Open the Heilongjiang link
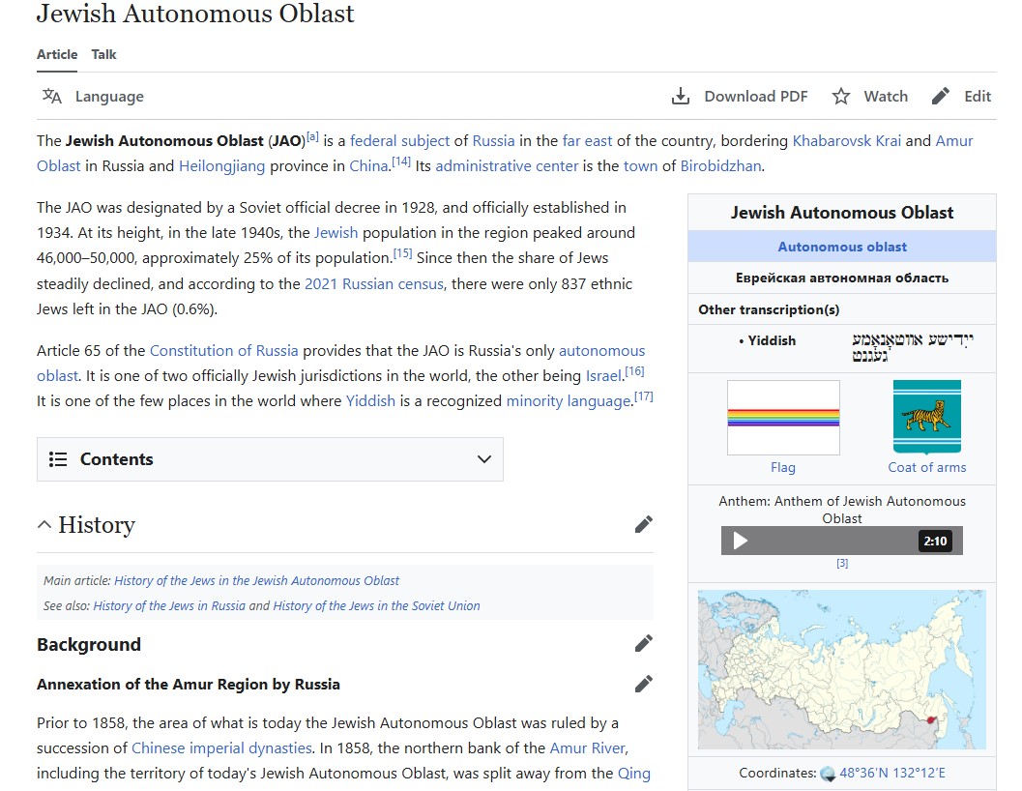The image size is (1022, 791). coord(222,166)
